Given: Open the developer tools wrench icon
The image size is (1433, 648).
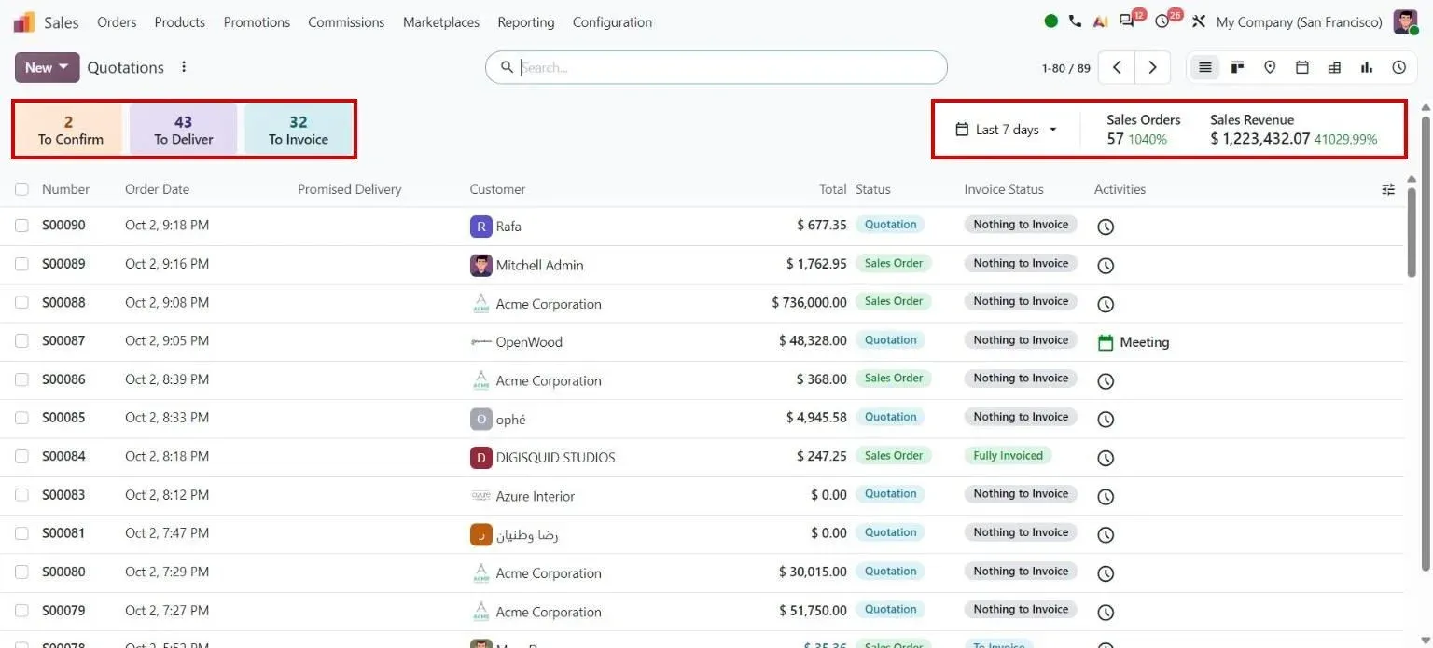Looking at the screenshot, I should 1199,21.
